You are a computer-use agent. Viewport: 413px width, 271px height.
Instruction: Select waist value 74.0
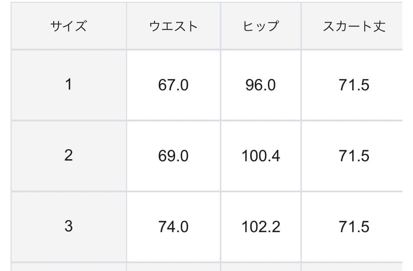pos(173,227)
